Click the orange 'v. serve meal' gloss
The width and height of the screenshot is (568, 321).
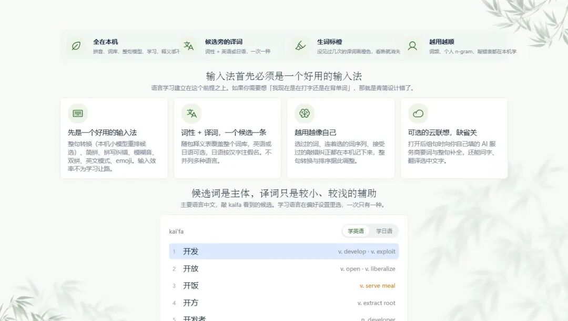coord(378,286)
